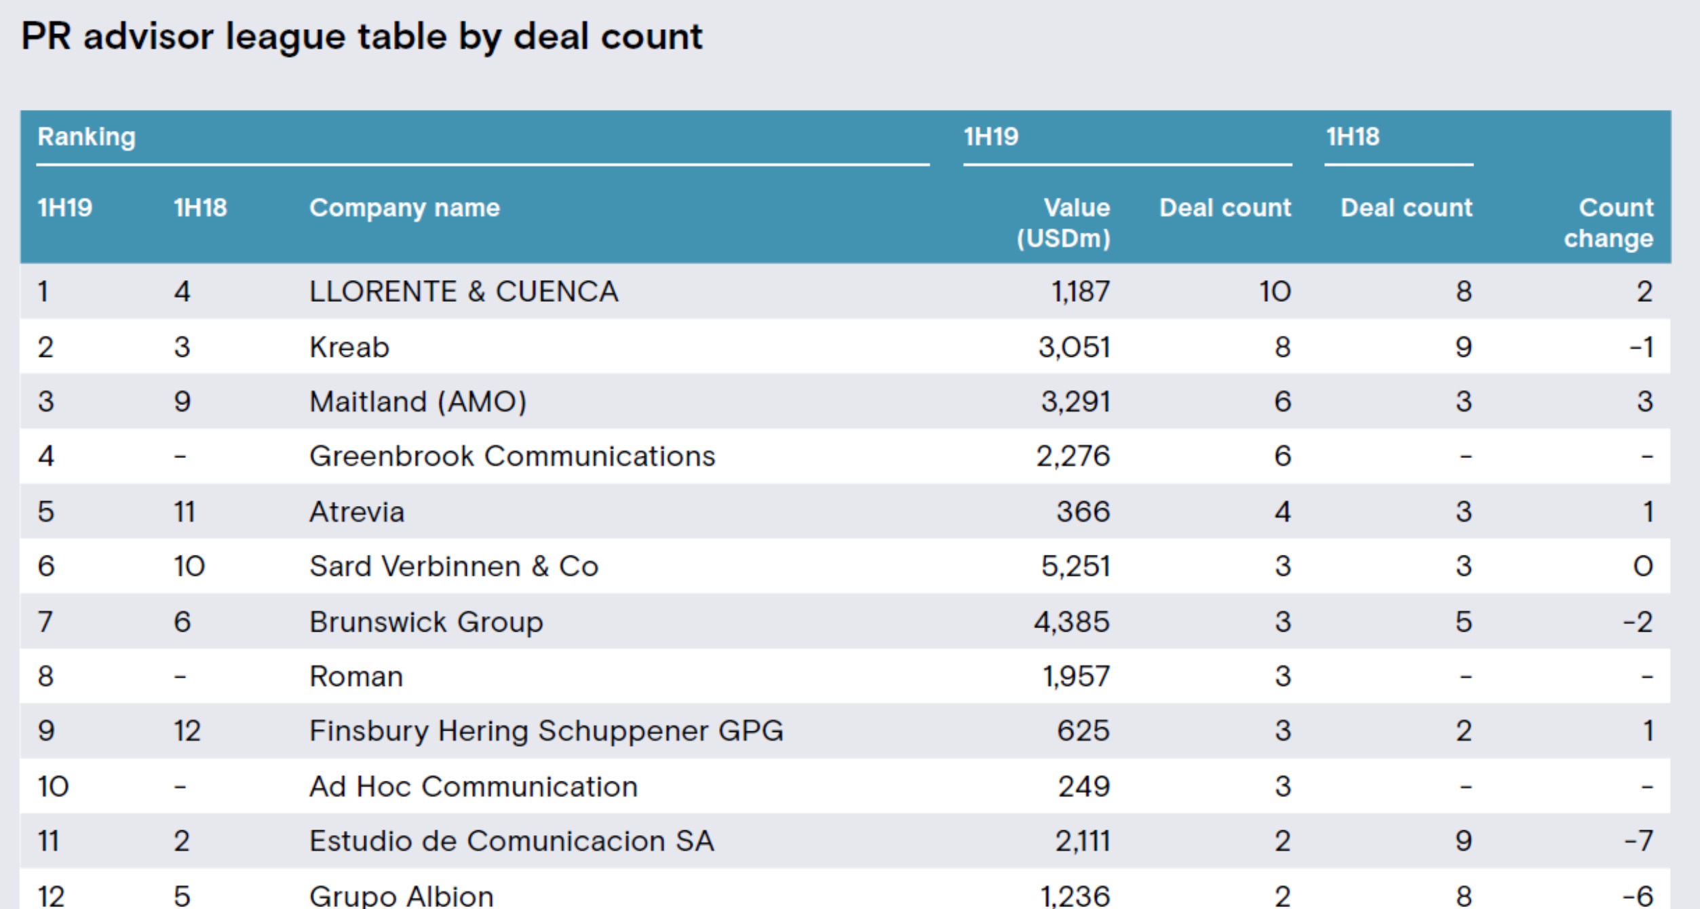1700x909 pixels.
Task: Click value 3,291 in Maitland row
Action: tap(1076, 402)
